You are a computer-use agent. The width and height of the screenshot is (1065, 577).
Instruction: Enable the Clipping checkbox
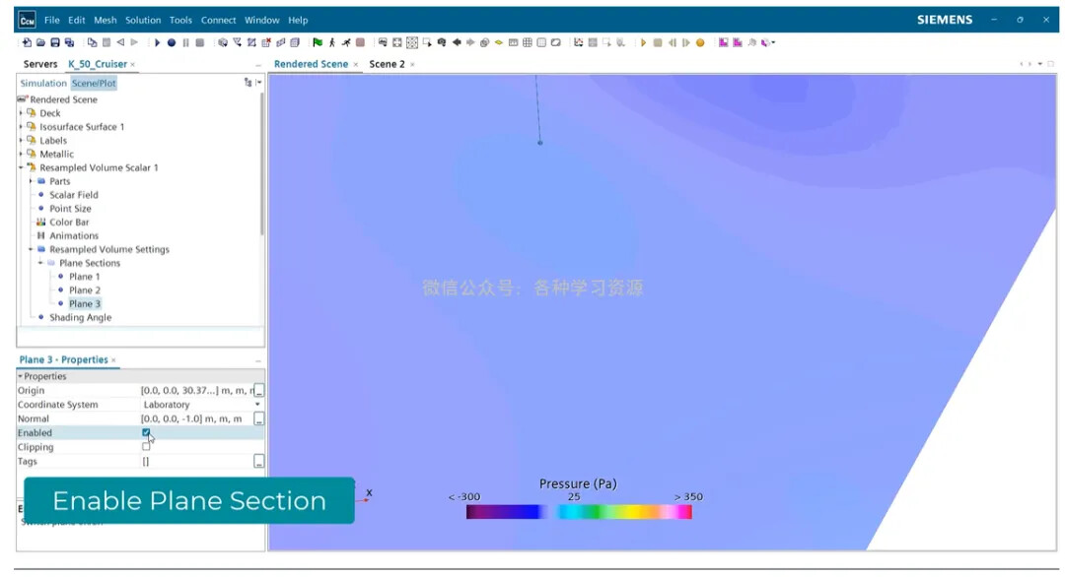pos(146,447)
